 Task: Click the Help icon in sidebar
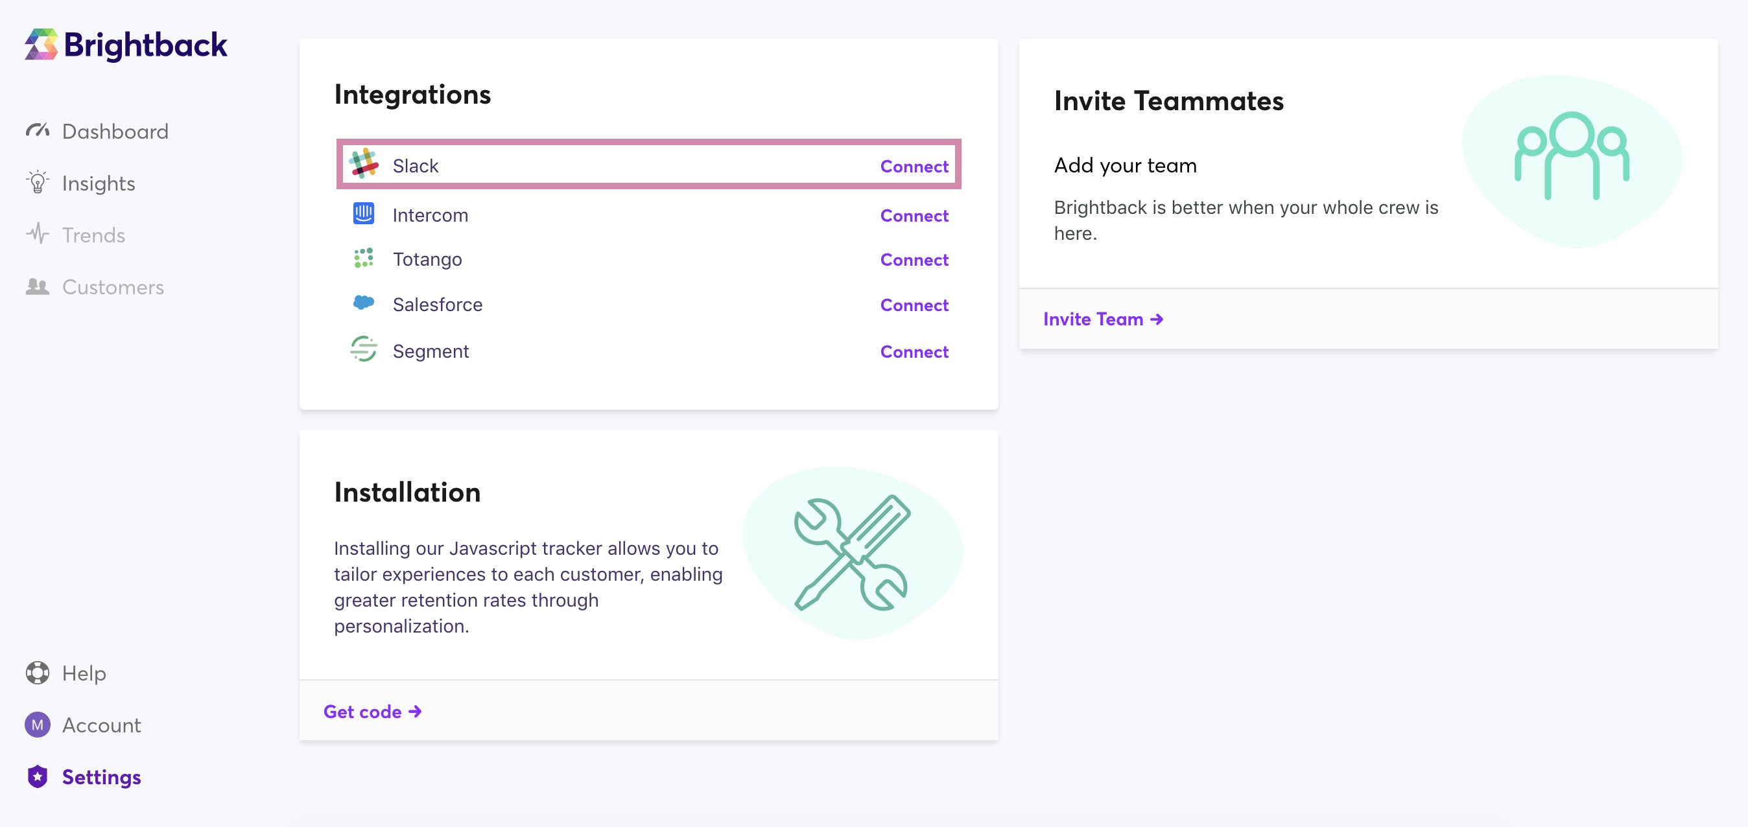click(x=38, y=672)
